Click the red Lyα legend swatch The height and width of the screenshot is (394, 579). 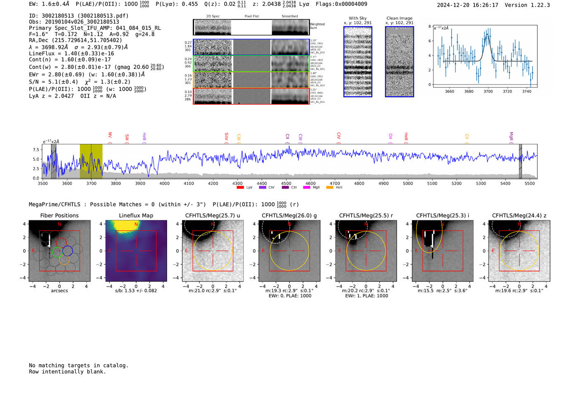pos(240,187)
